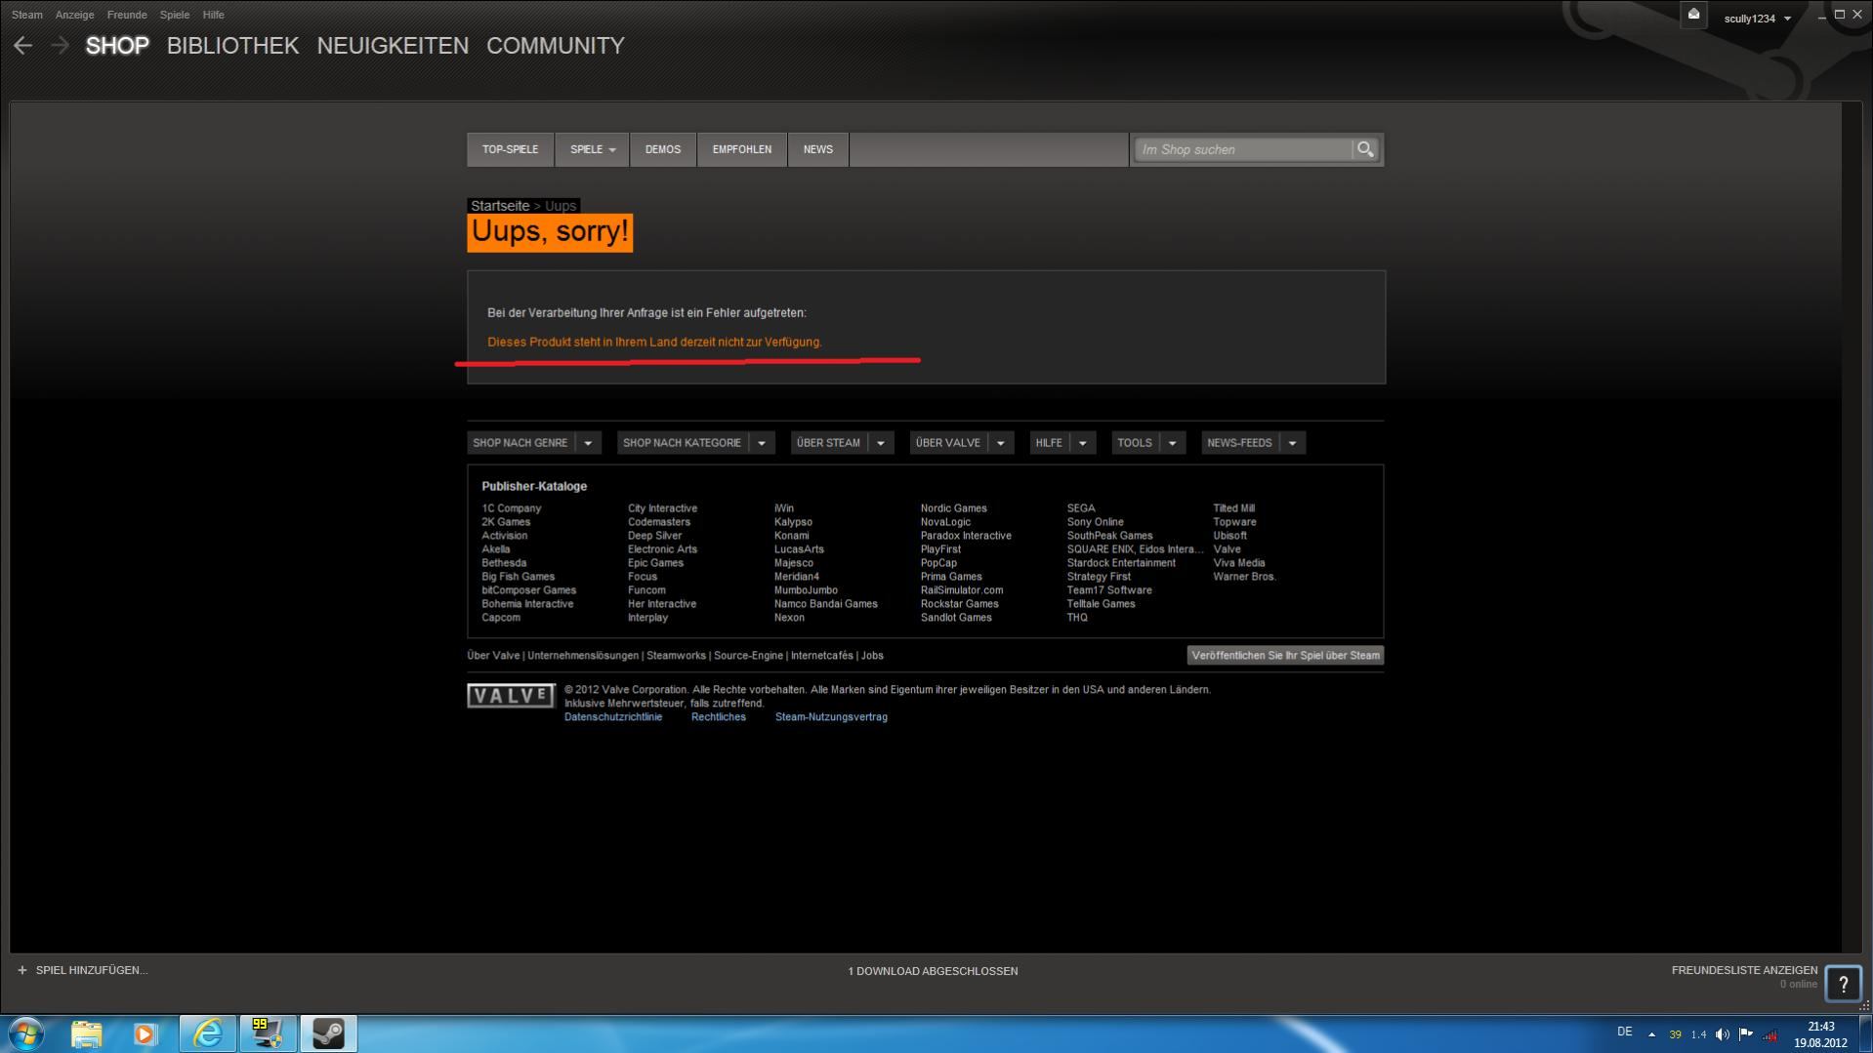
Task: Click the volume speaker tray icon
Action: click(x=1723, y=1034)
